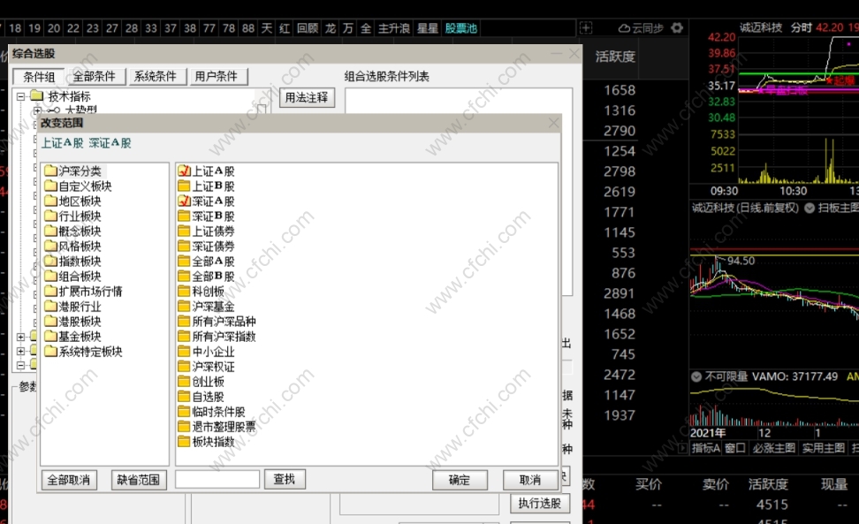Open the 沪深分类 folder
859x524 pixels.
(x=72, y=171)
